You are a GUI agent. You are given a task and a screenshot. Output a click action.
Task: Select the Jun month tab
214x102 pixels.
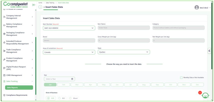(x=117, y=85)
